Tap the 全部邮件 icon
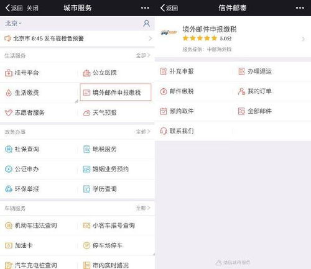Screen dimensions: 311x269 pyautogui.click(x=241, y=111)
